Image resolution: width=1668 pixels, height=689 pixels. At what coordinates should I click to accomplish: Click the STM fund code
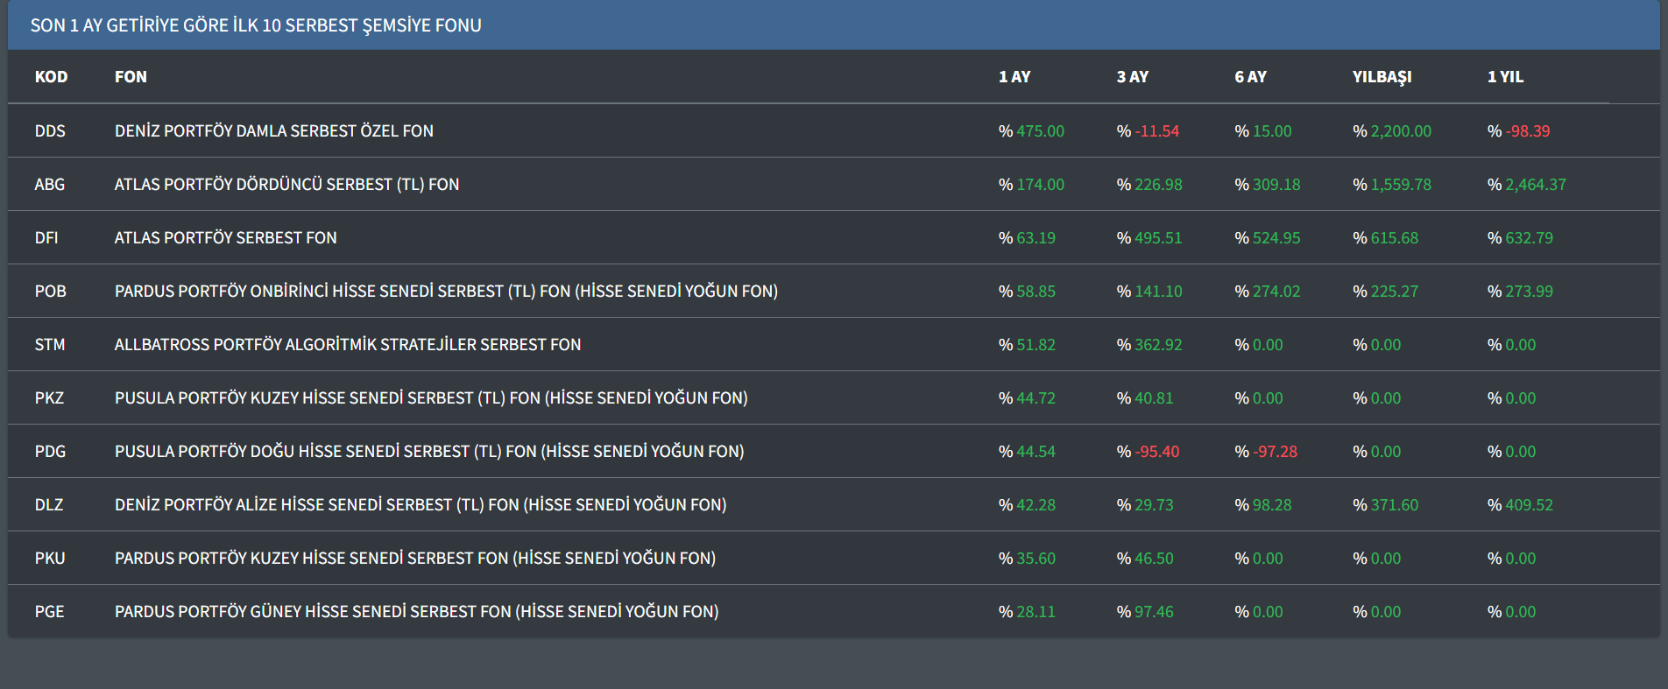(x=50, y=345)
